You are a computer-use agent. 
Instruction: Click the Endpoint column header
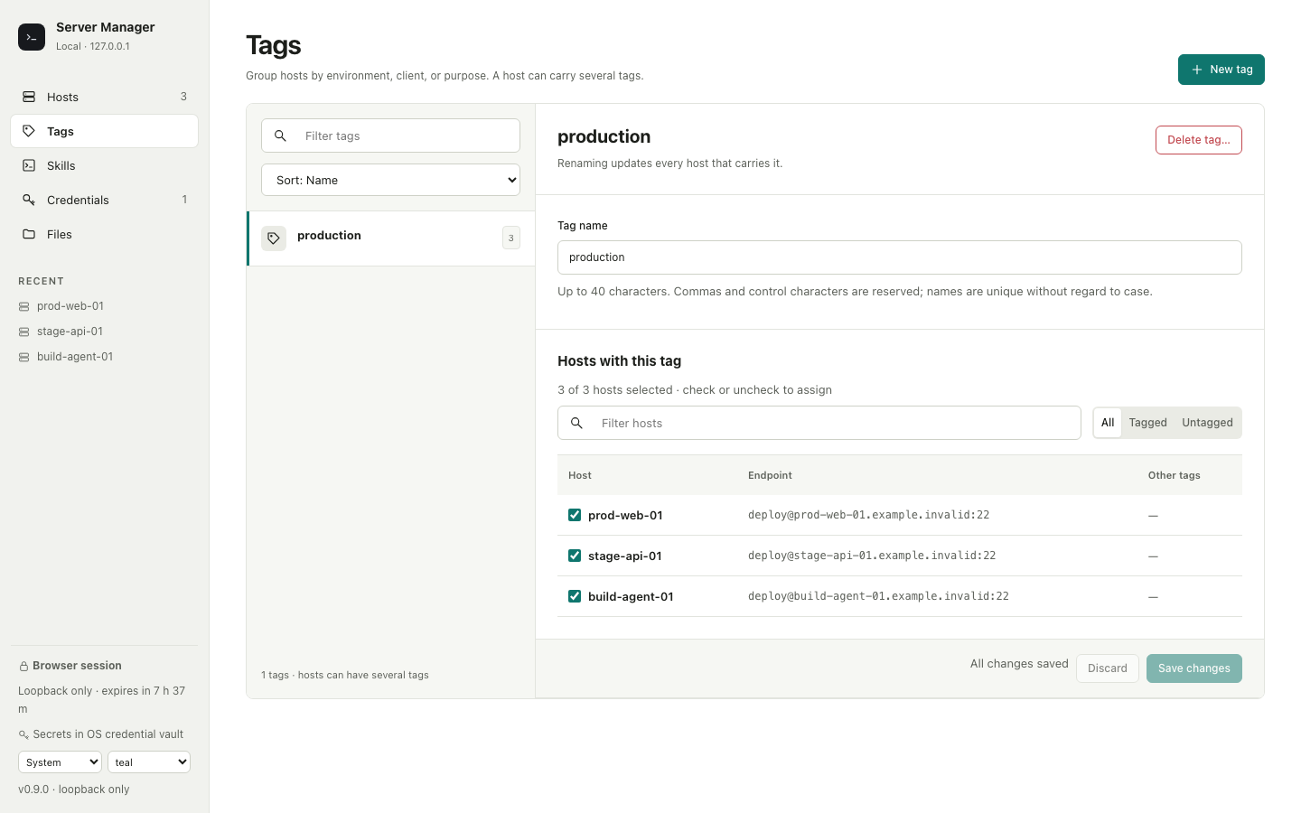[770, 475]
